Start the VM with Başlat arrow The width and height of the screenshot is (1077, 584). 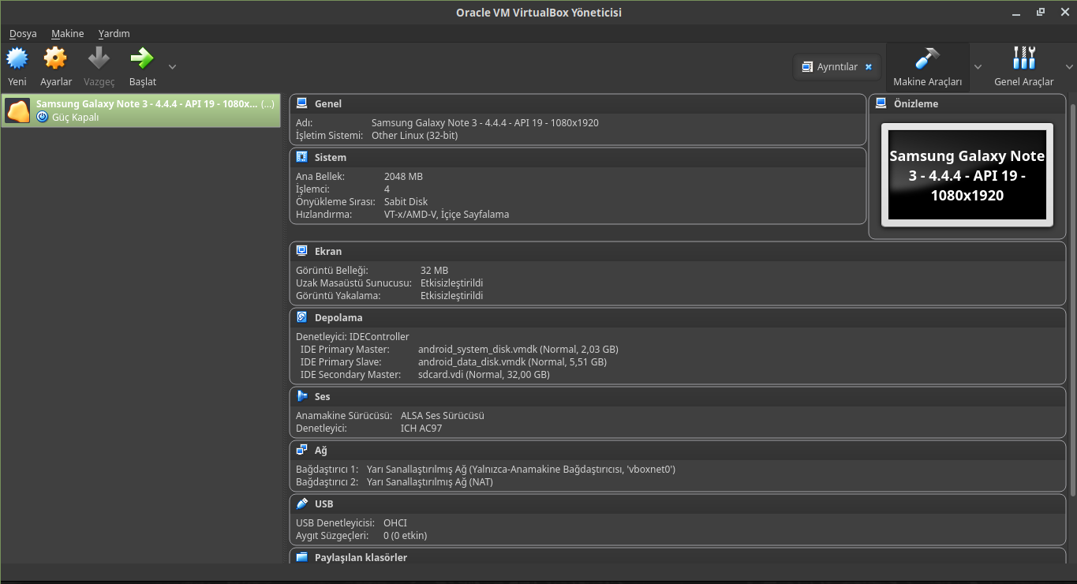point(142,58)
